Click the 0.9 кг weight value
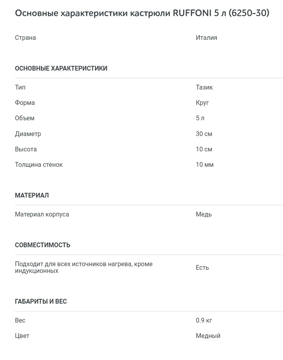 click(x=204, y=321)
